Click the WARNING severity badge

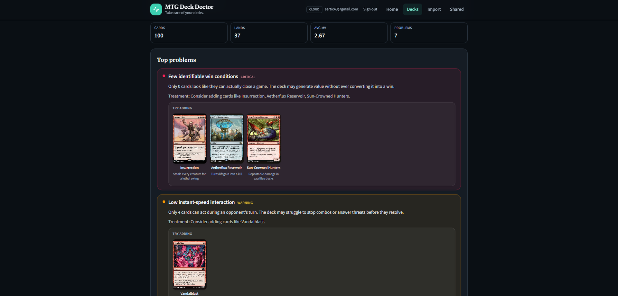pos(245,203)
